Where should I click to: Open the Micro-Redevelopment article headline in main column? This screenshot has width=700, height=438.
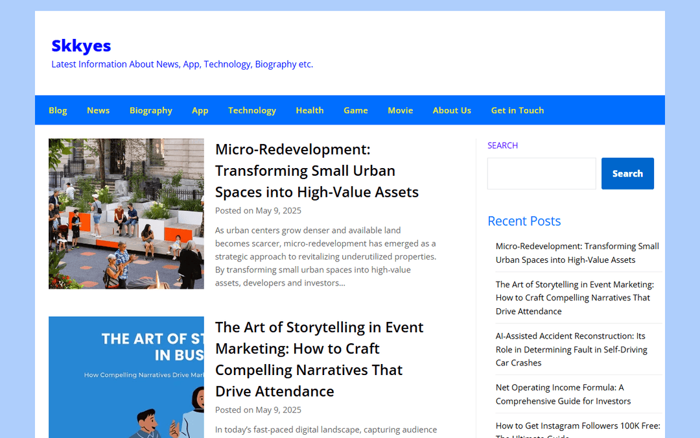(x=317, y=171)
